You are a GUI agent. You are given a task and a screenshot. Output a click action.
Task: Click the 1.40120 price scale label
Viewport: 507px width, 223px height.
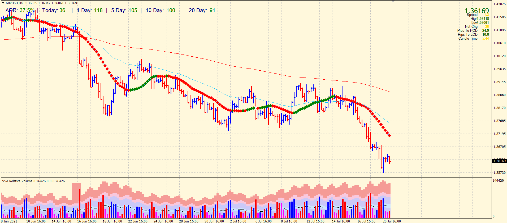coord(499,56)
